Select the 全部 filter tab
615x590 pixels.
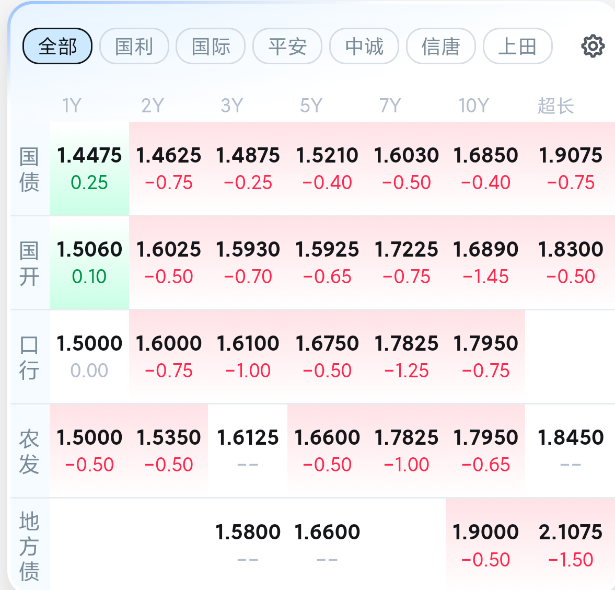[57, 46]
